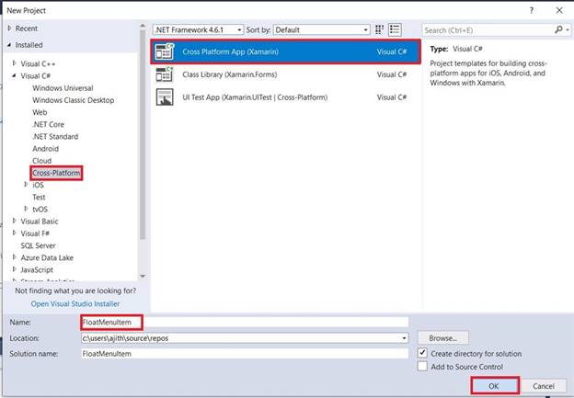This screenshot has width=574, height=398.
Task: Select the Android category
Action: pyautogui.click(x=45, y=149)
